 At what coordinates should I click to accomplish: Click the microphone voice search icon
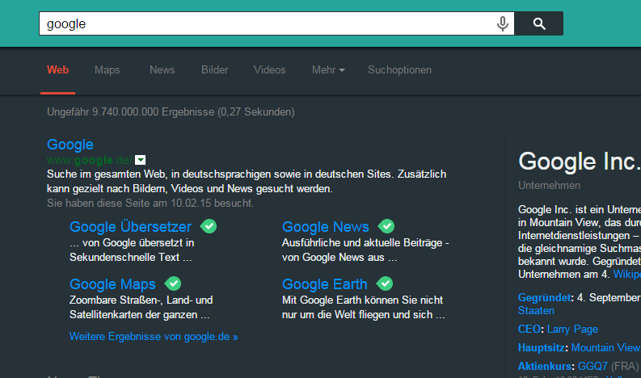503,23
